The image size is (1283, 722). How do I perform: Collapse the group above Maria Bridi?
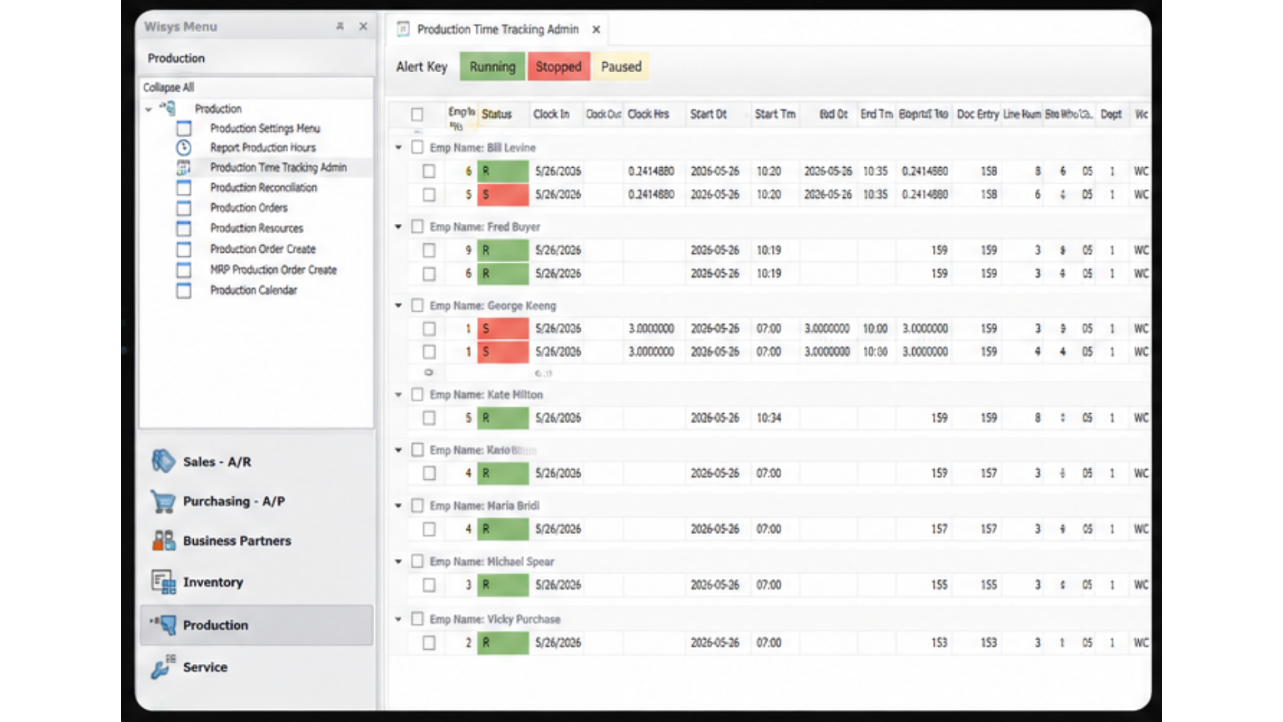pyautogui.click(x=398, y=450)
